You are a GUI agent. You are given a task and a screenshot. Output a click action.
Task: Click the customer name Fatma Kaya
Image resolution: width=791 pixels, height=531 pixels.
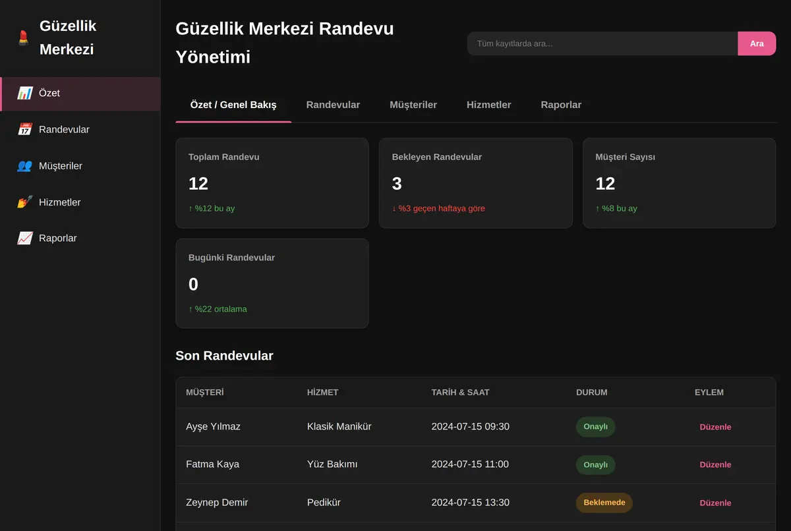212,464
